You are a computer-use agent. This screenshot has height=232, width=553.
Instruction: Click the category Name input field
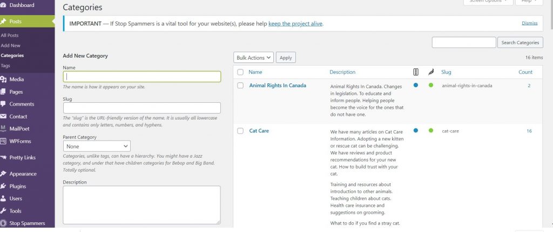click(142, 76)
